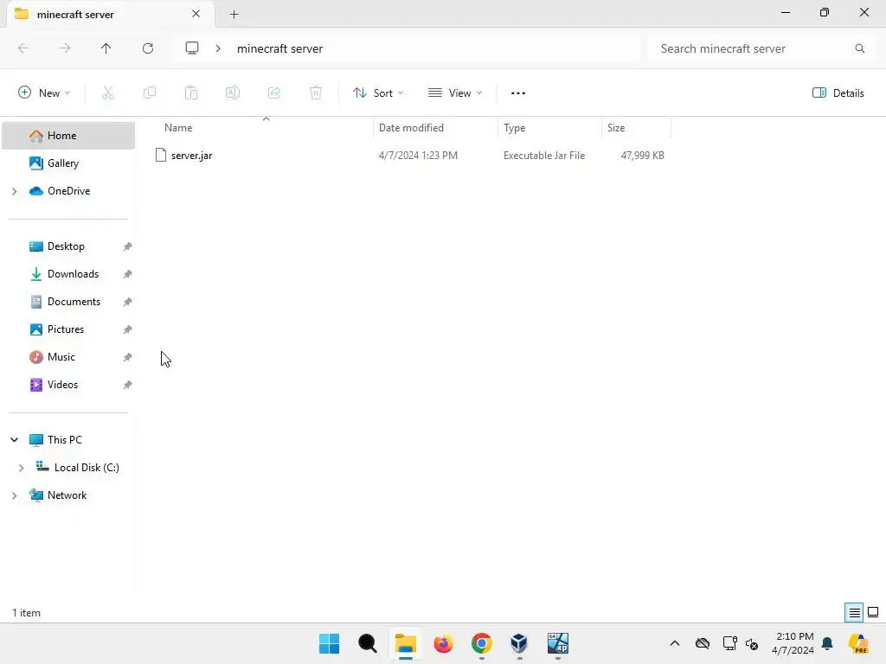Collapse the This PC tree node

(x=14, y=440)
